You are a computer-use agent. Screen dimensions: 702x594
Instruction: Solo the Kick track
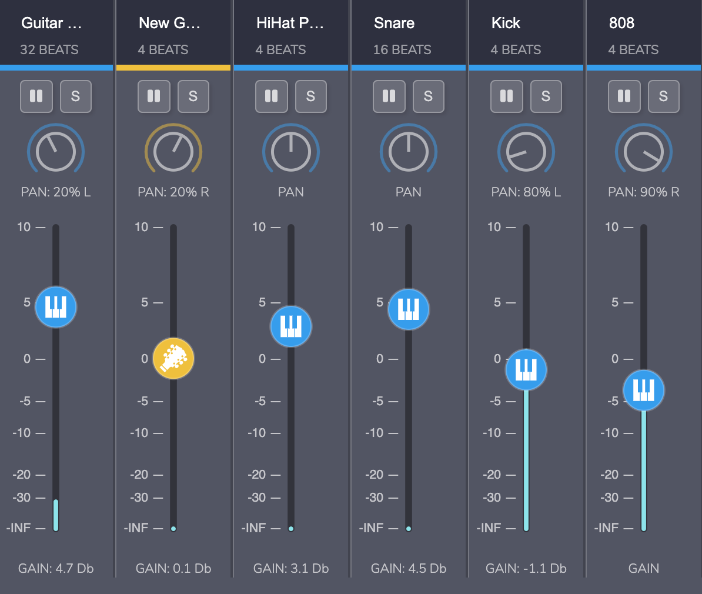(546, 96)
